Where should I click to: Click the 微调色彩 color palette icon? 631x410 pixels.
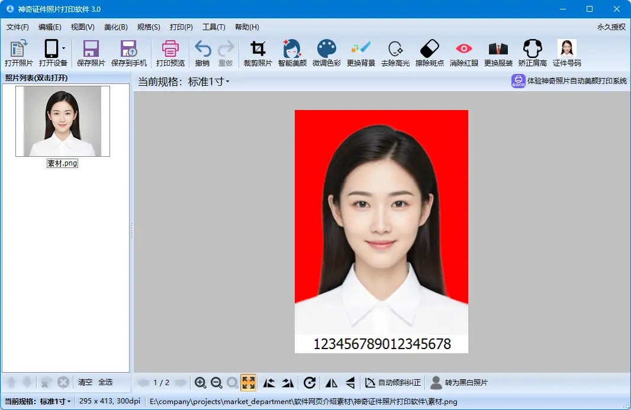point(326,53)
